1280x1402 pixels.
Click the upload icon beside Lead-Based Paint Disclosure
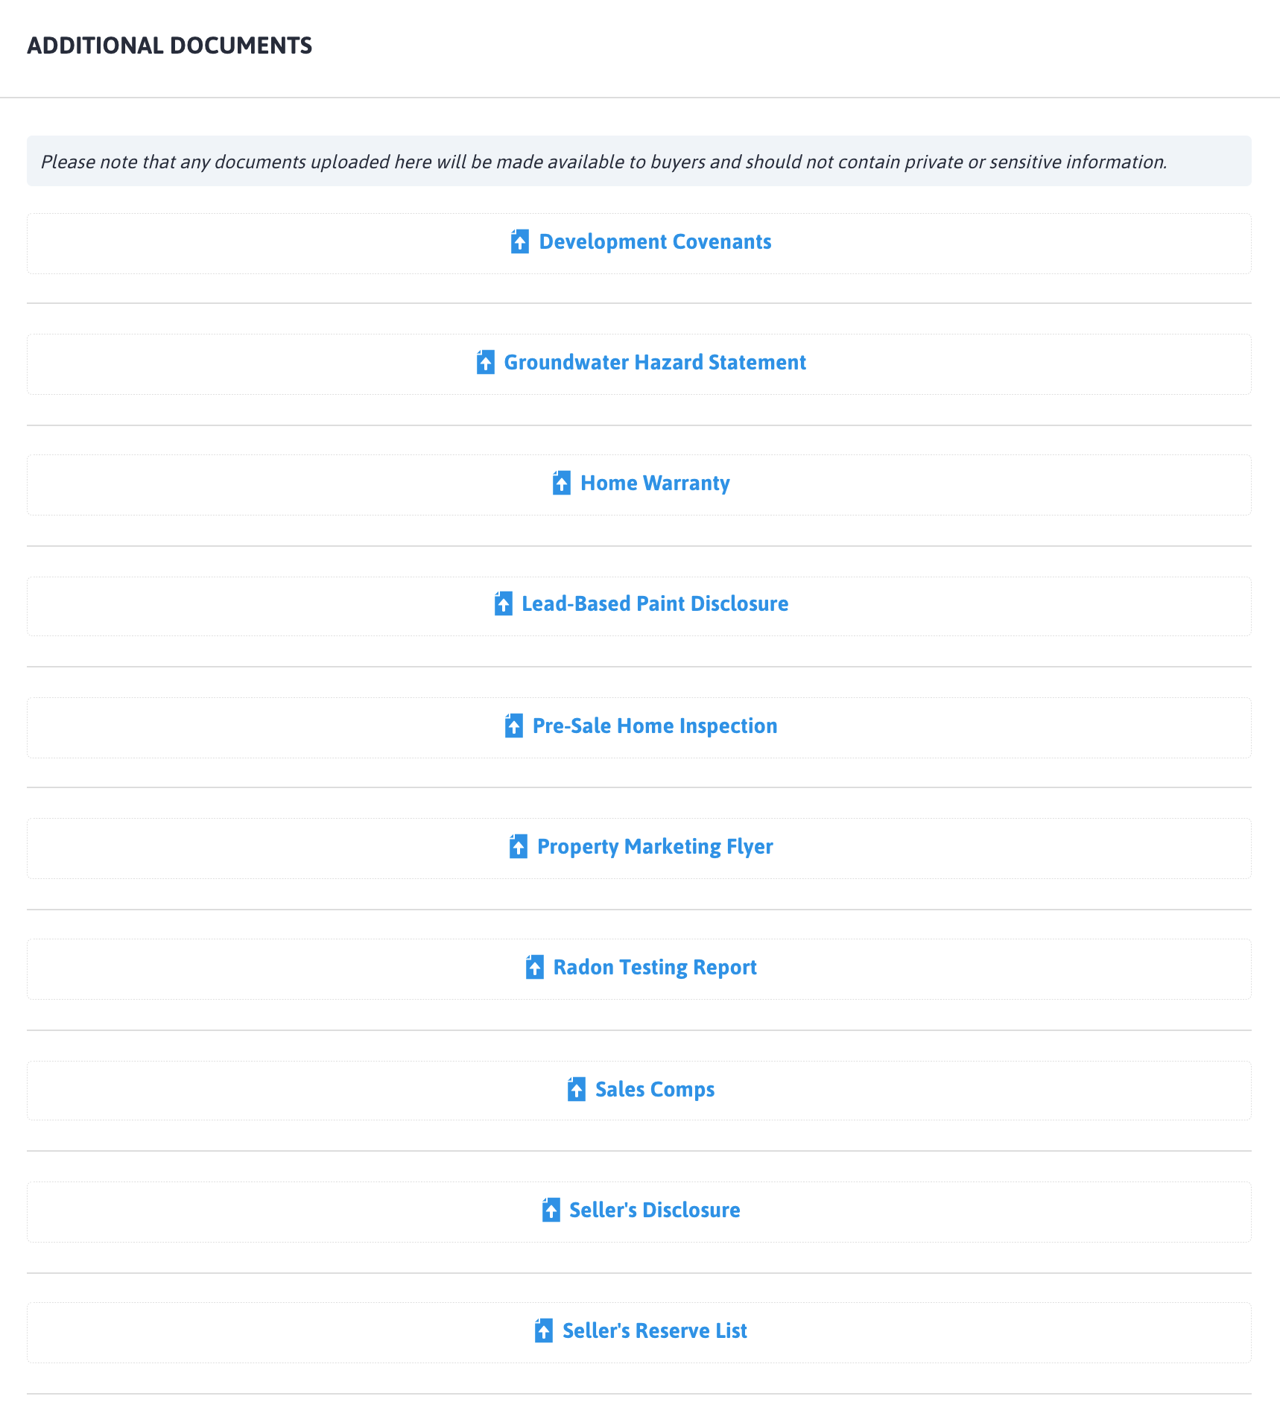click(503, 605)
